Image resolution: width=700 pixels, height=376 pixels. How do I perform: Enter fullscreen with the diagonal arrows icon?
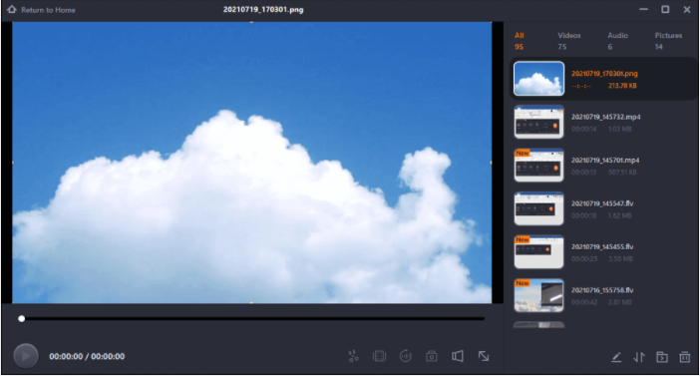tap(484, 356)
